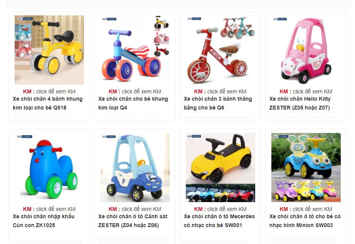View KM promotion for the Mecerdes SW001 car

click(220, 209)
